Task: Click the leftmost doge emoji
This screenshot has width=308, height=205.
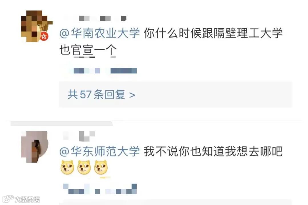Action: (x=67, y=167)
